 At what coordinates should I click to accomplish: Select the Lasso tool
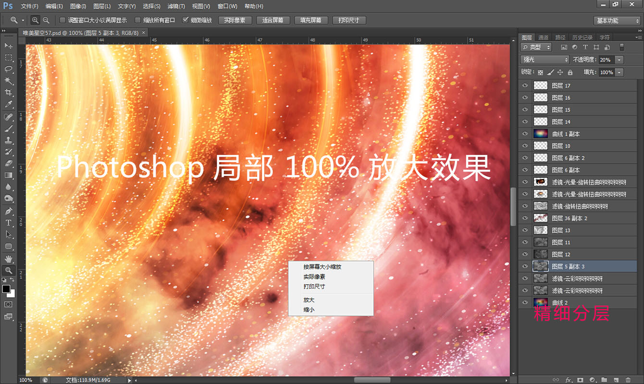pyautogui.click(x=9, y=69)
